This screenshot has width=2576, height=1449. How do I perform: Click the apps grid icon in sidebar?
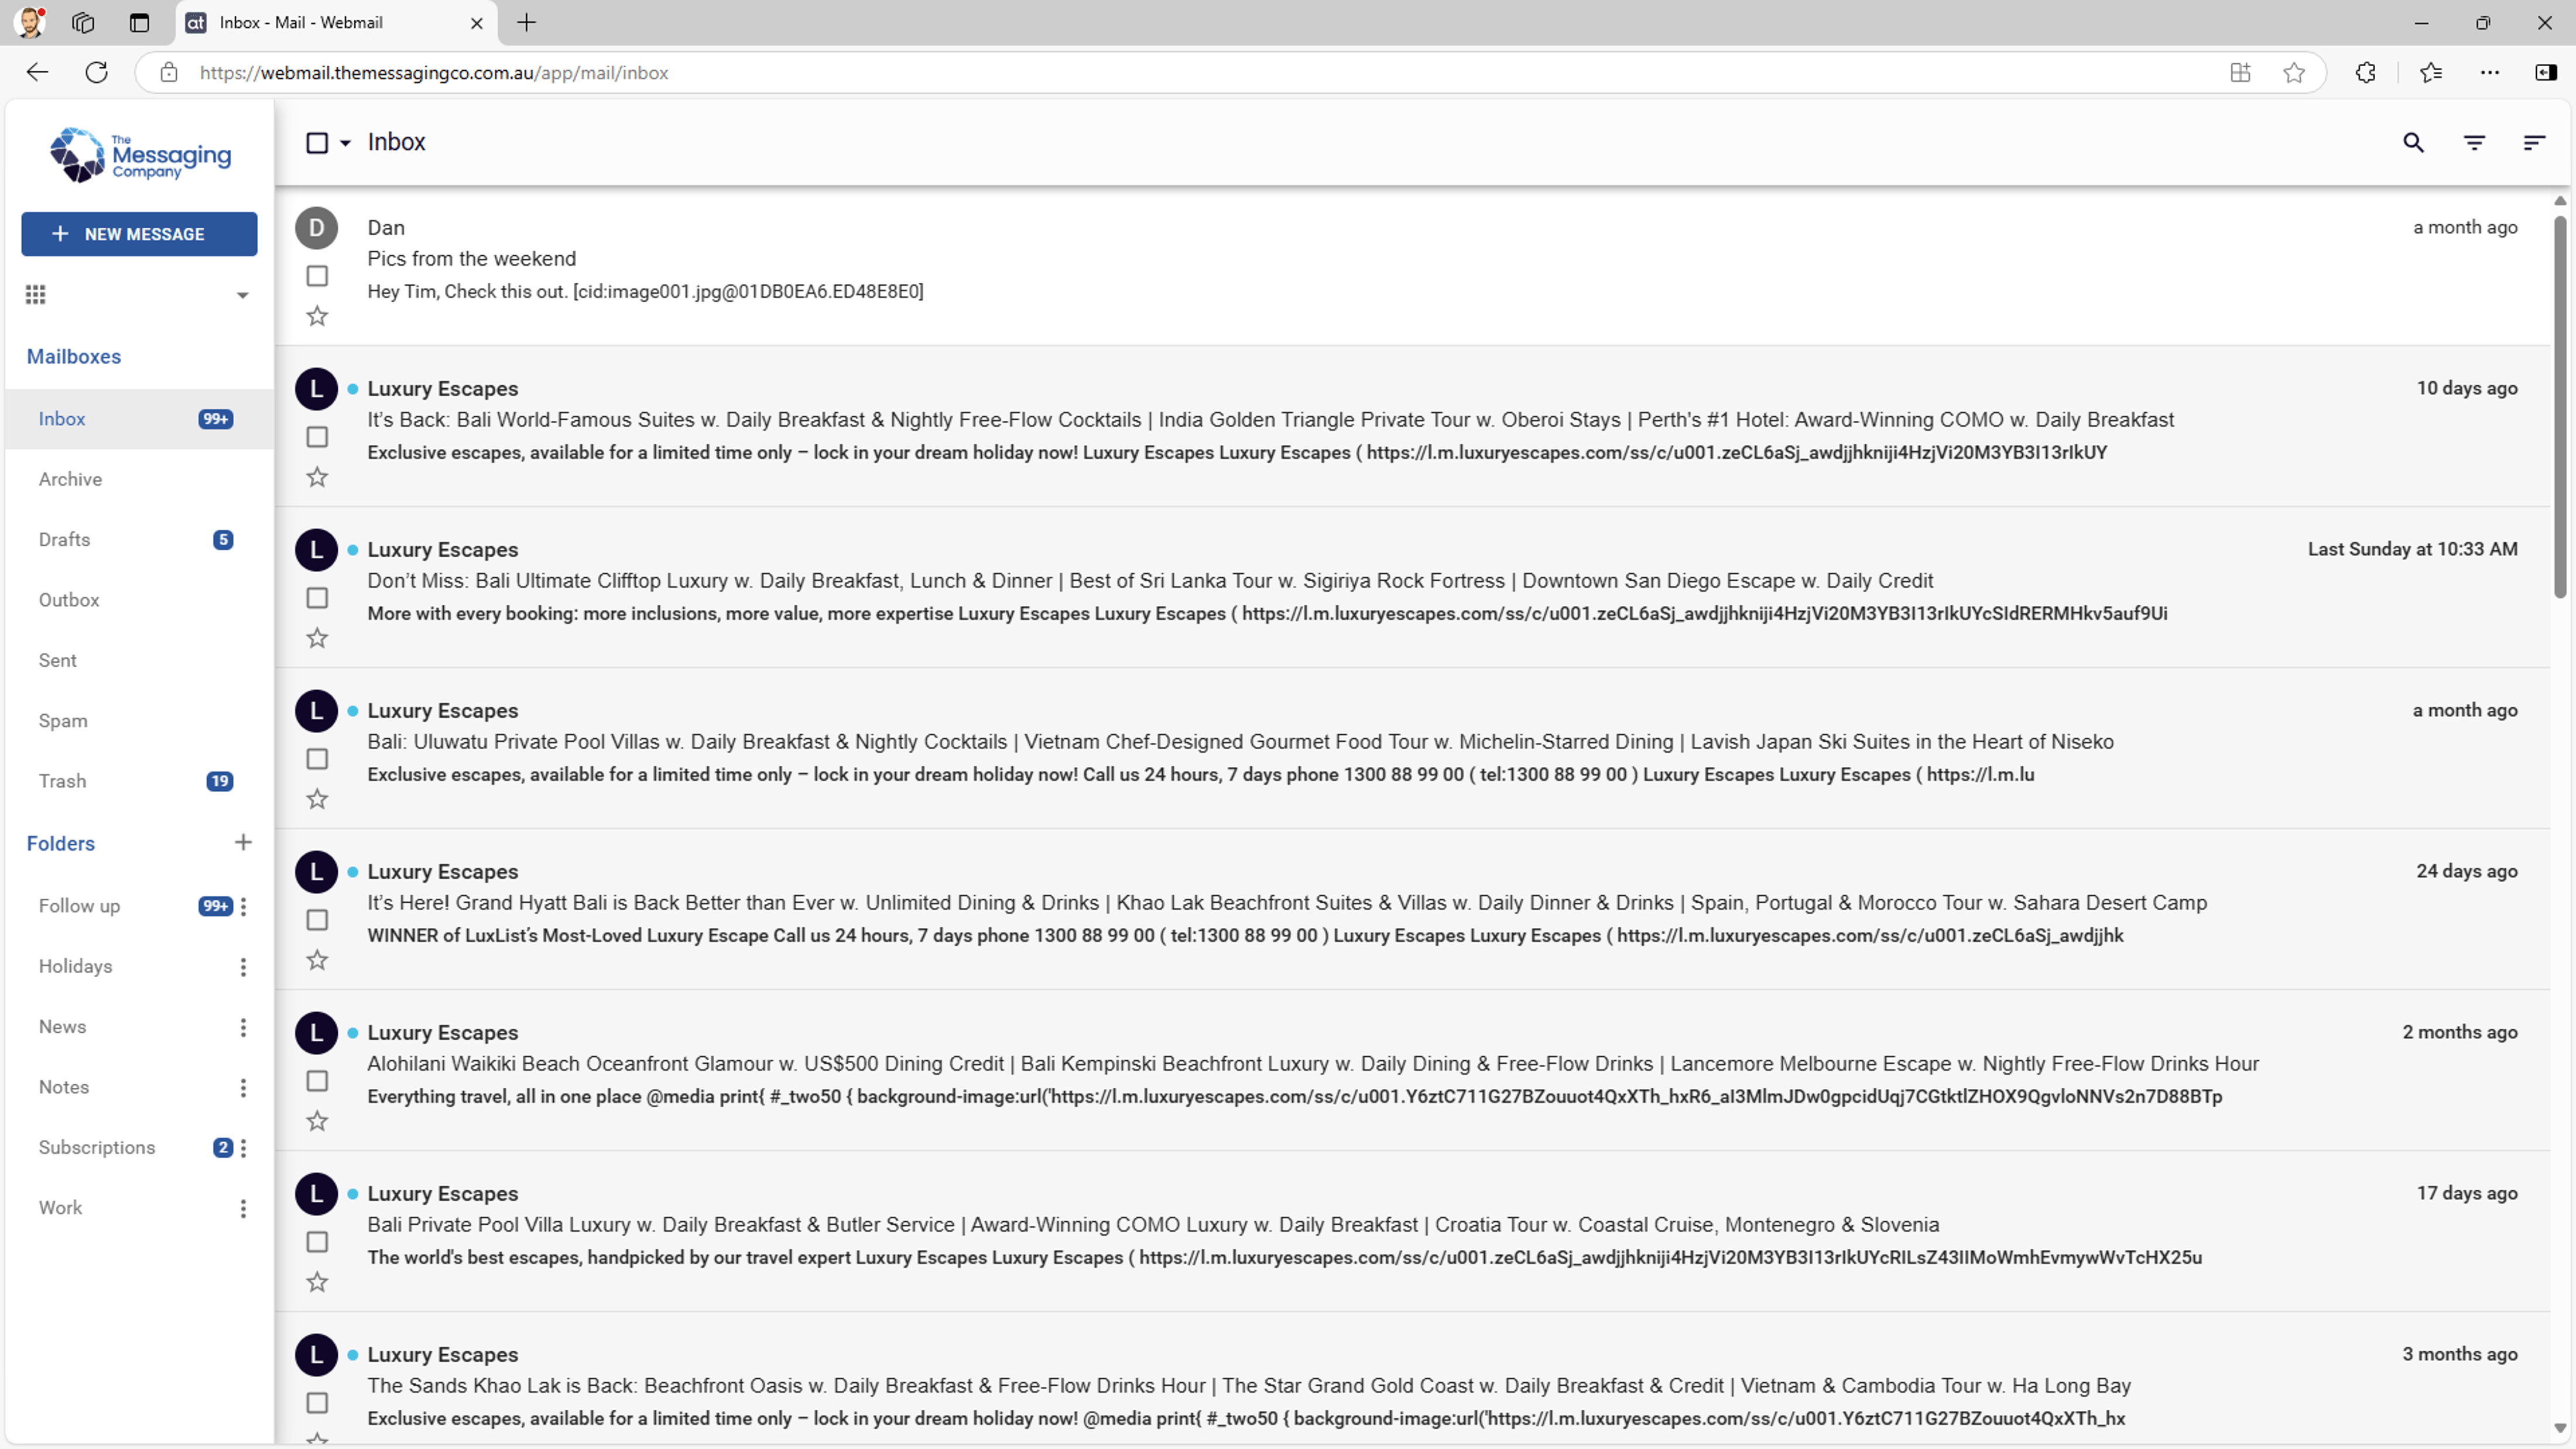[36, 294]
